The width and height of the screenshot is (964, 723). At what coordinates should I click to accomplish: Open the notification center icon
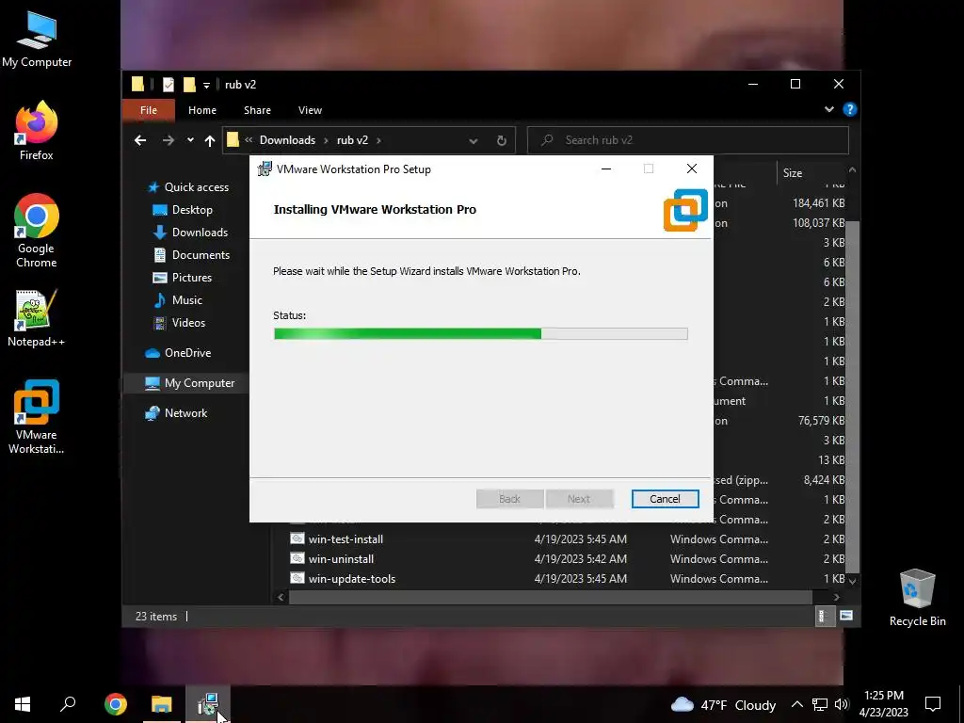click(933, 704)
